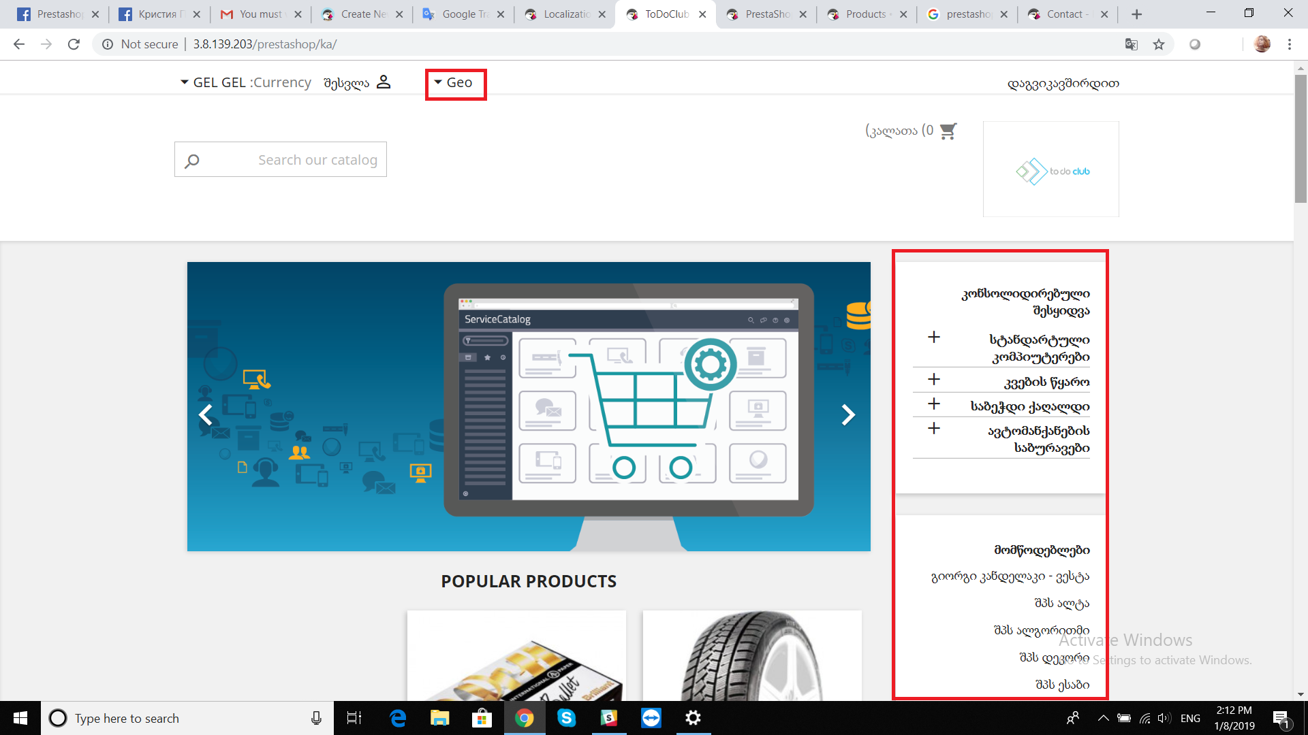Click the Google Translate icon in address bar
1308x735 pixels.
point(1132,44)
